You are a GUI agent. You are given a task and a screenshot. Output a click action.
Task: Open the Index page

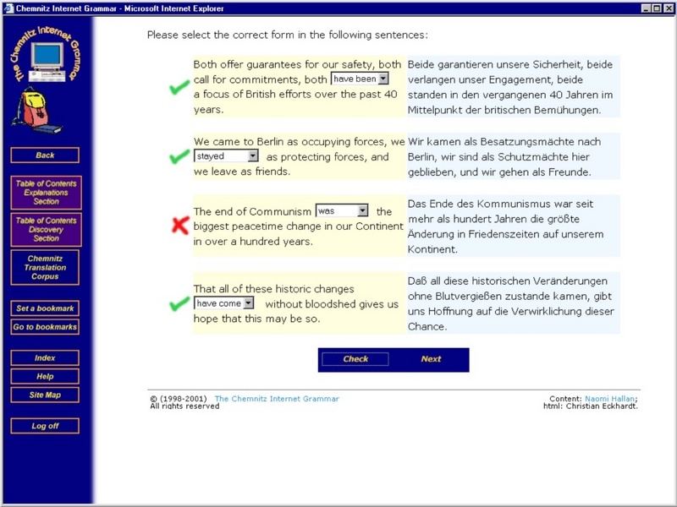(45, 357)
